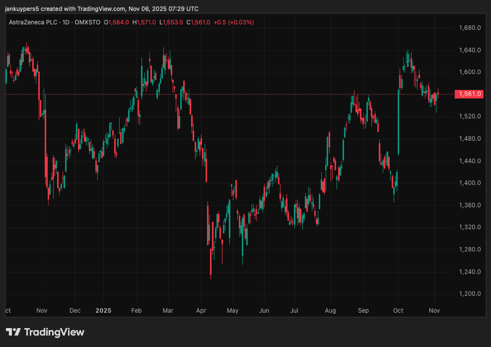Screen dimensions: 491x347
Task: Click the Feb label on time axis
Action: click(136, 311)
